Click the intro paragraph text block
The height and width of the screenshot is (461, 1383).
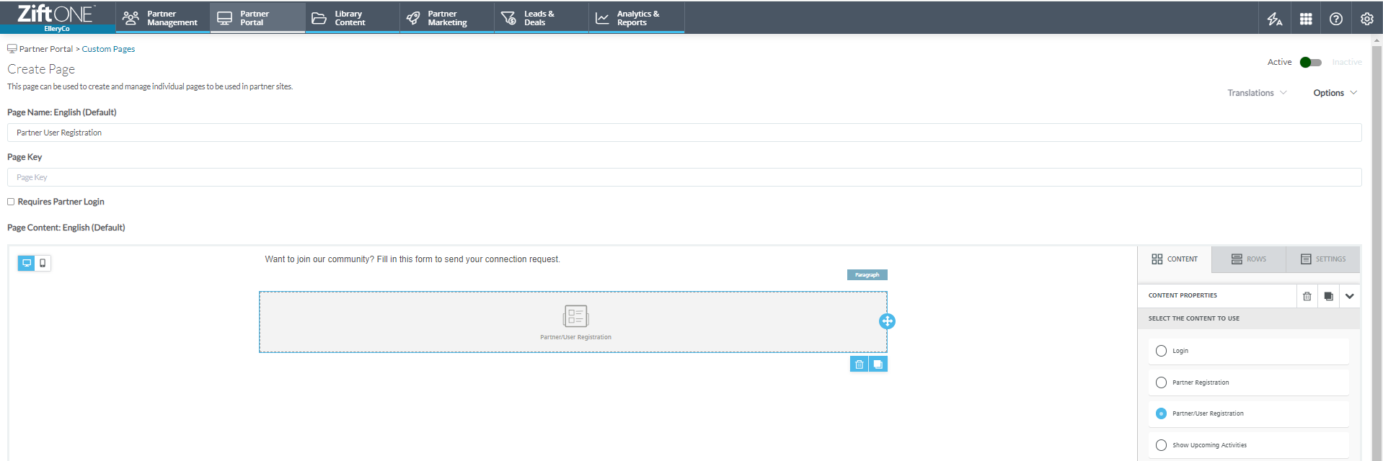tap(412, 259)
